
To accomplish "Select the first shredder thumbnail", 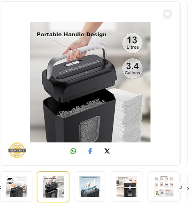I will 16,187.
